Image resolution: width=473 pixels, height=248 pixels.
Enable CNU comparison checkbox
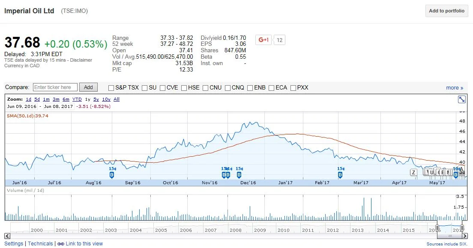pos(205,88)
